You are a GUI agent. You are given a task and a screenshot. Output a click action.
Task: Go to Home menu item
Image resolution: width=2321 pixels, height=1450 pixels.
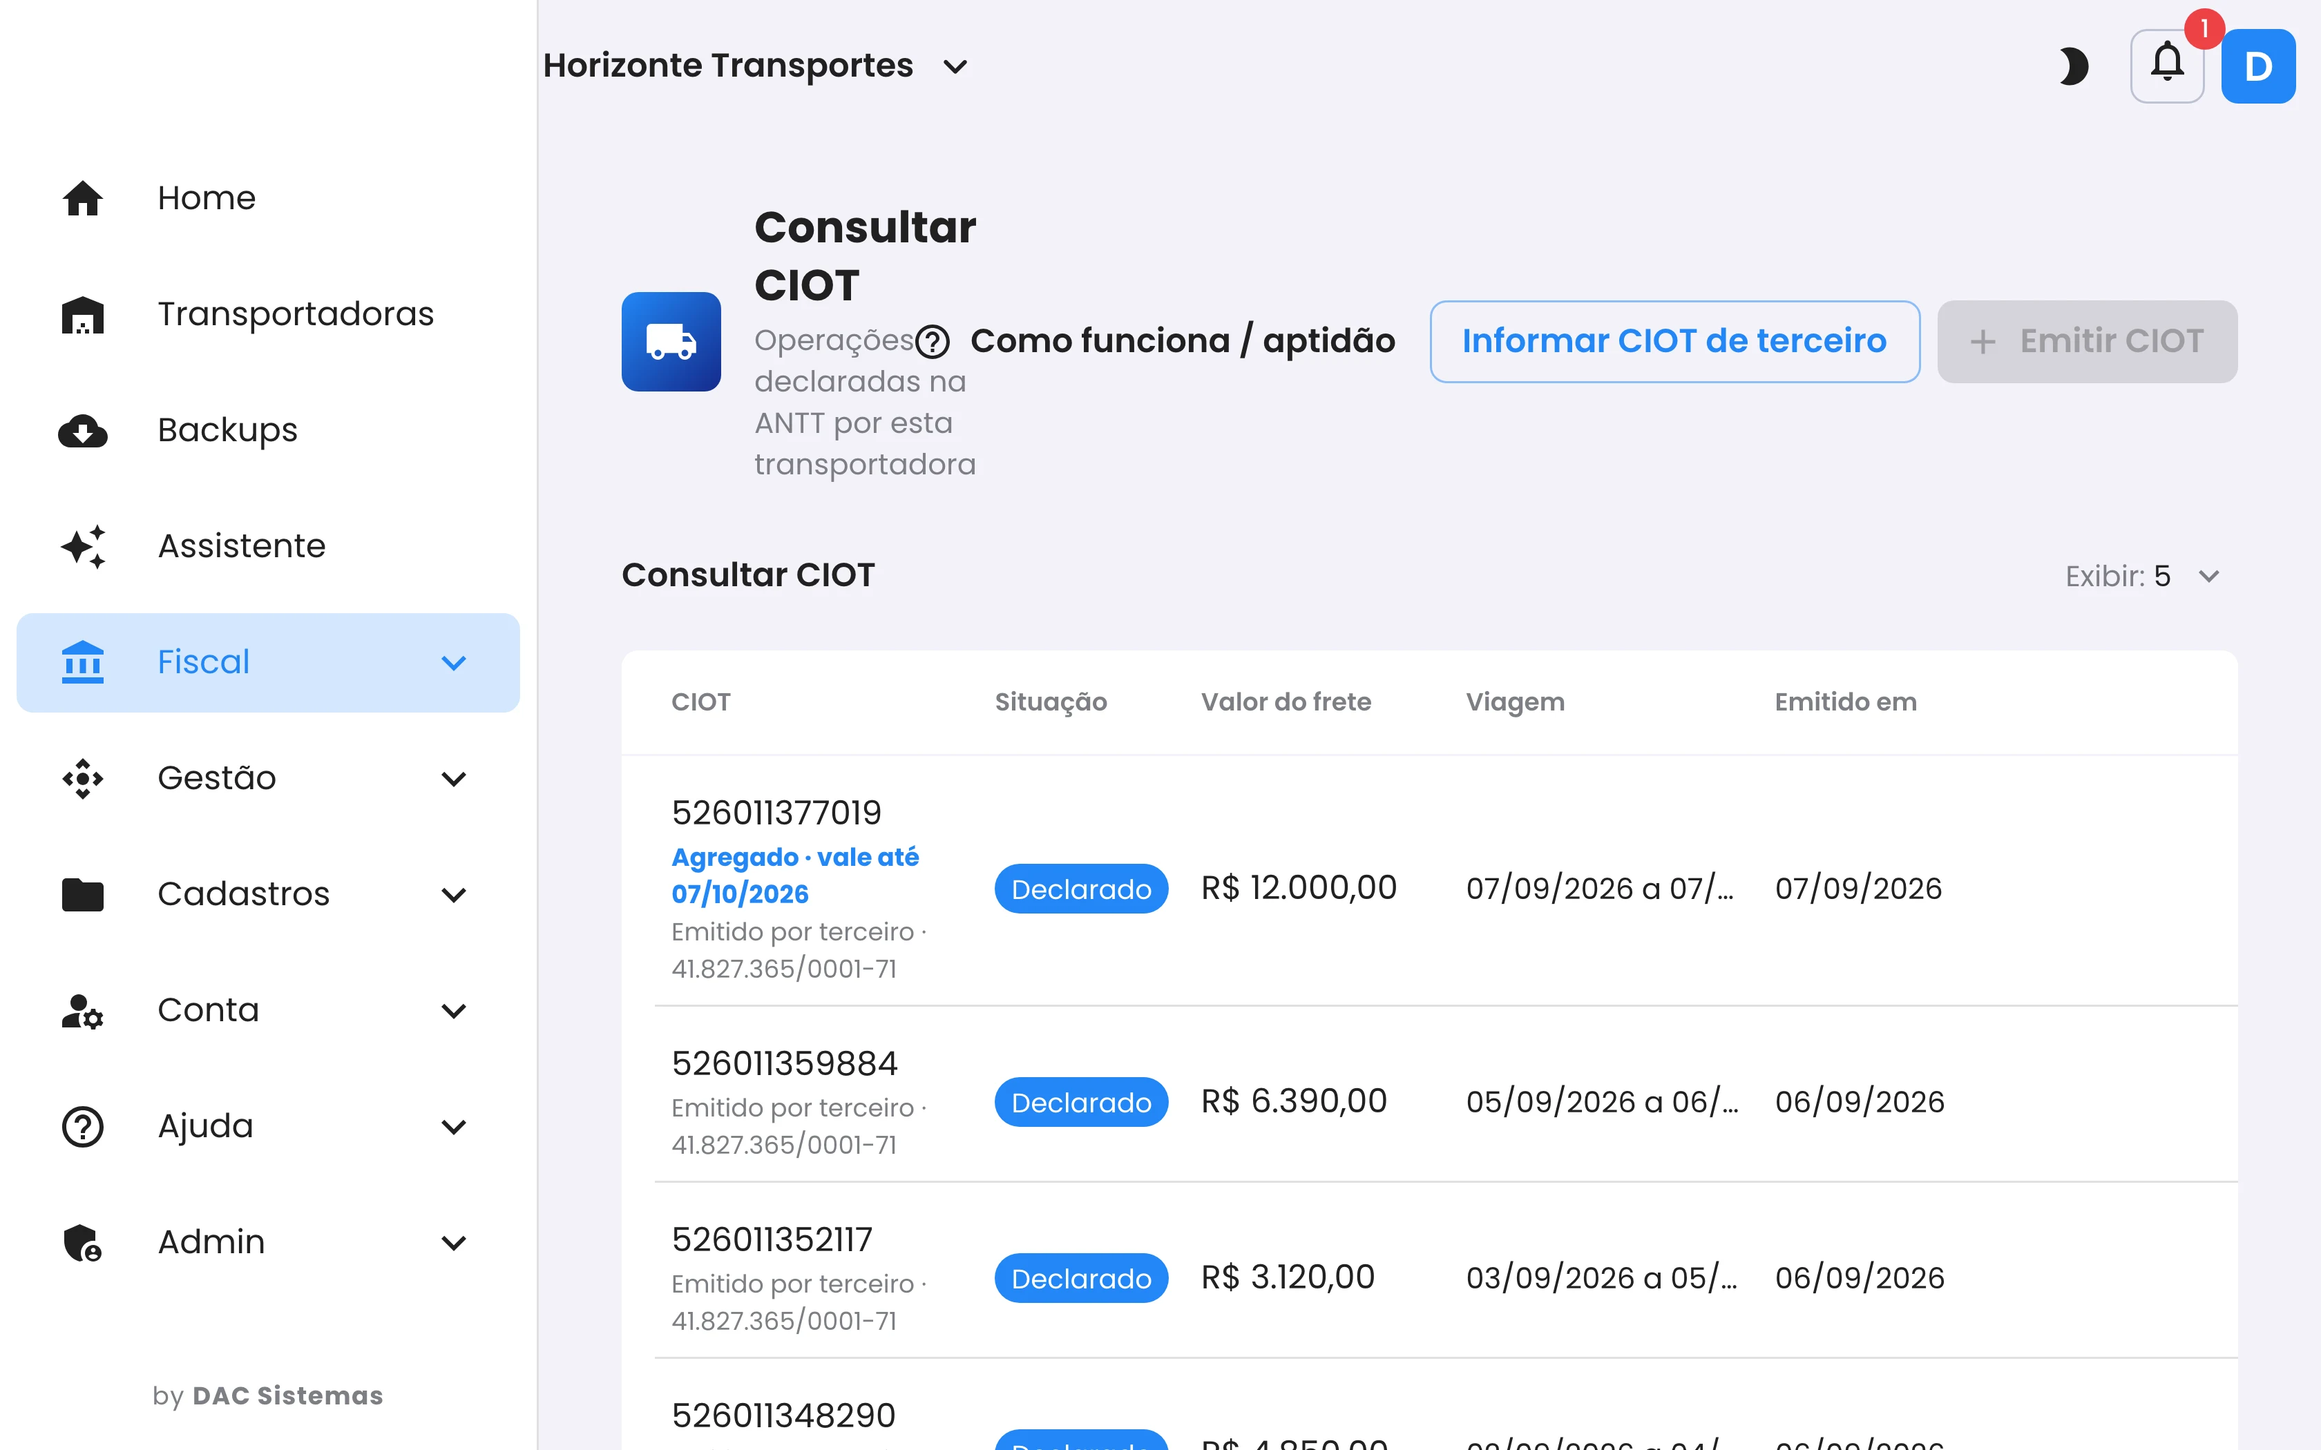[x=269, y=199]
